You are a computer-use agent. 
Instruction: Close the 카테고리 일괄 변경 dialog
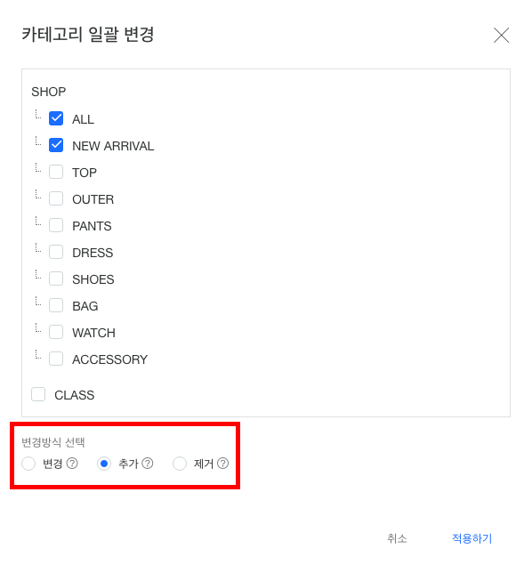(501, 36)
